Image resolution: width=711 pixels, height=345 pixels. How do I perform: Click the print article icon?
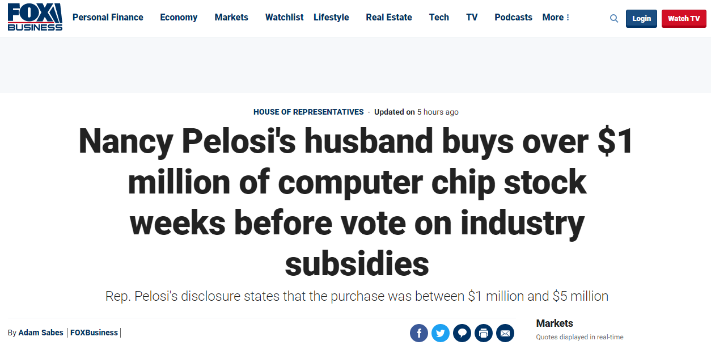tap(484, 333)
